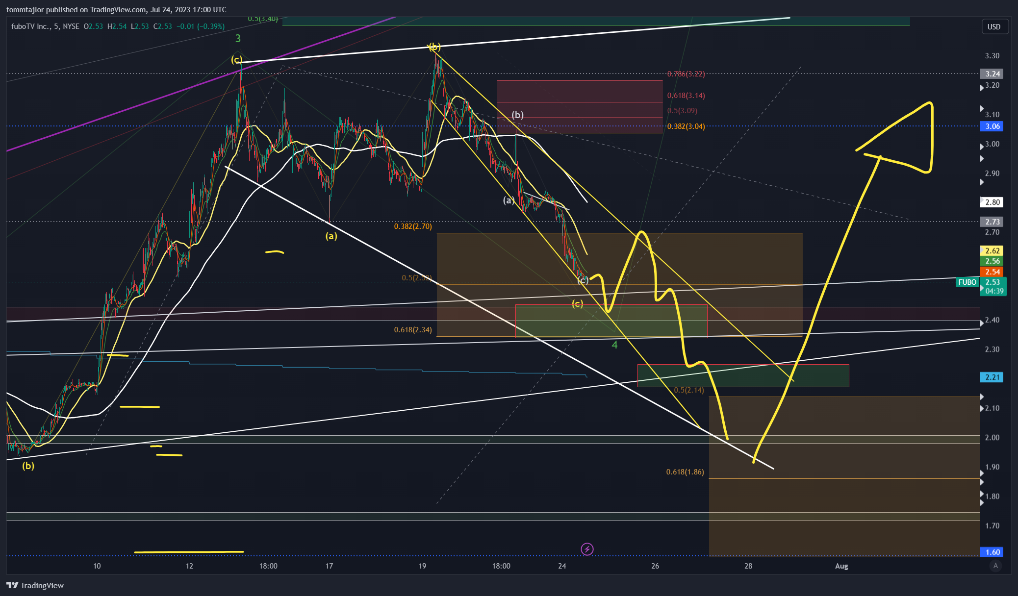This screenshot has width=1018, height=596.
Task: Select the orange 2.54 price label
Action: point(993,272)
